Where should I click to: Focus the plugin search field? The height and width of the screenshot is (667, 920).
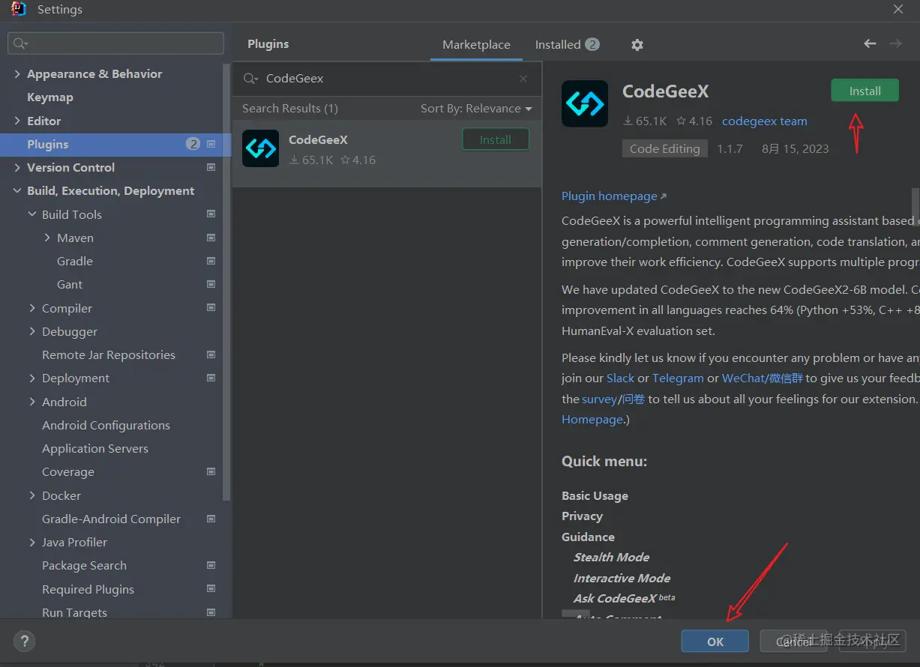point(386,79)
